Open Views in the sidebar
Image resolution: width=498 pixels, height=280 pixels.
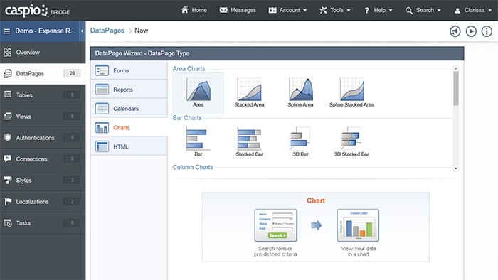(x=43, y=117)
